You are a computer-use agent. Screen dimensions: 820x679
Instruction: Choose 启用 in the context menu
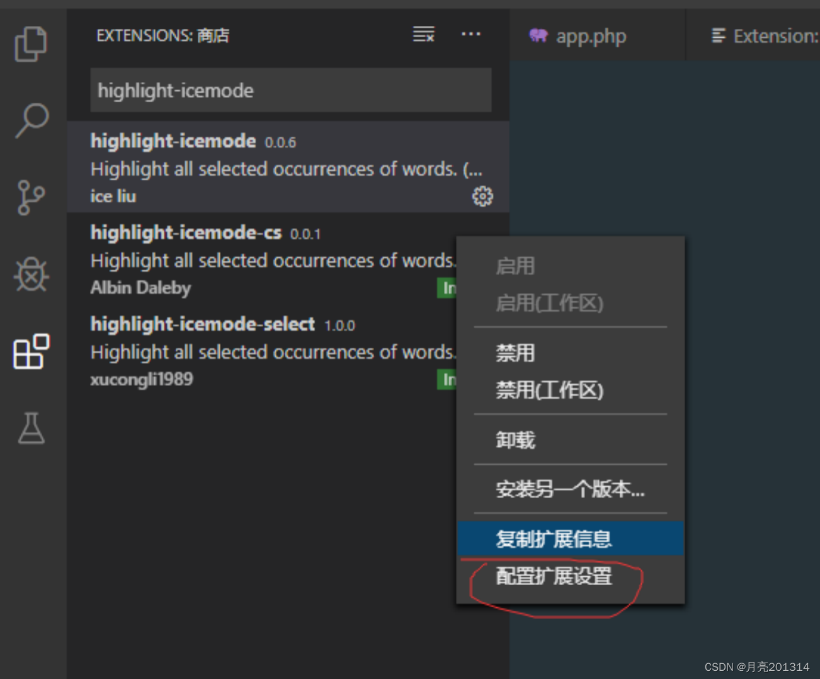click(571, 266)
